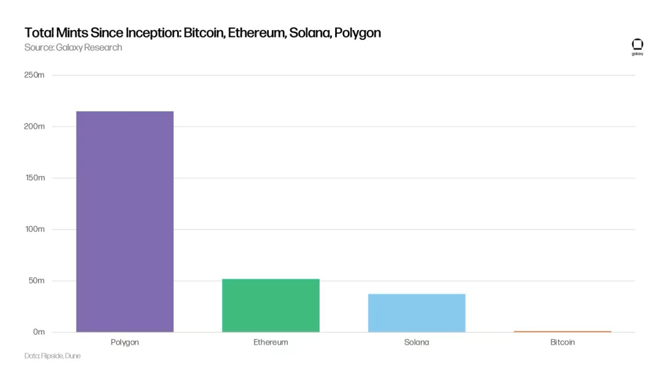The width and height of the screenshot is (664, 374).
Task: Click the thin orange Bitcoin bar
Action: pos(563,332)
